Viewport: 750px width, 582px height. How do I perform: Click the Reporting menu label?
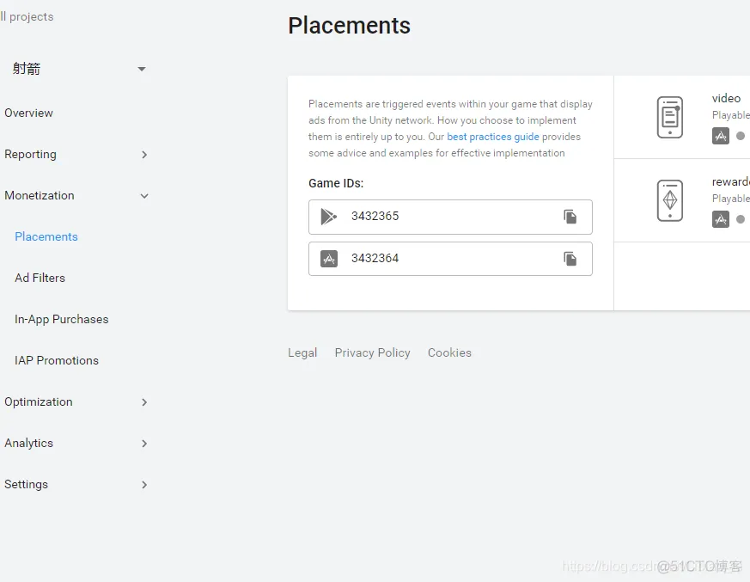pos(30,154)
